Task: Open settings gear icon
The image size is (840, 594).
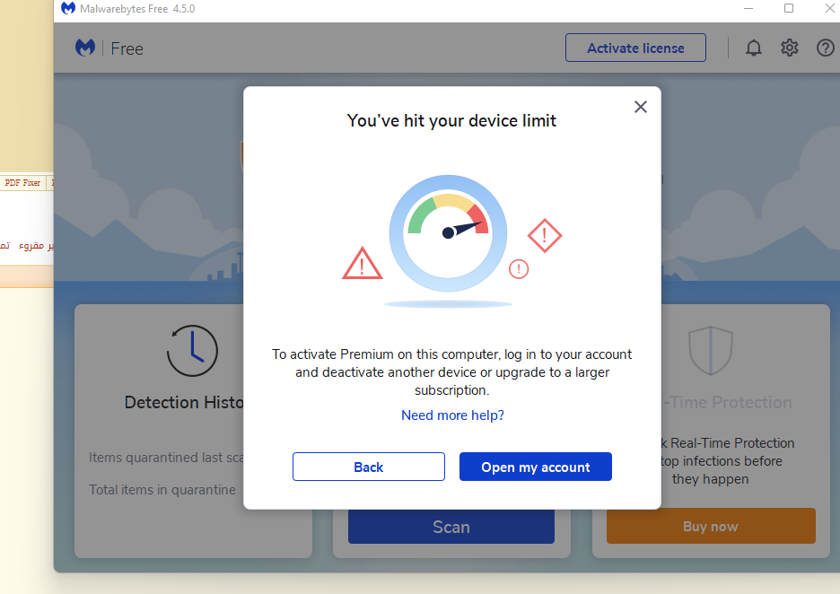Action: pos(789,48)
